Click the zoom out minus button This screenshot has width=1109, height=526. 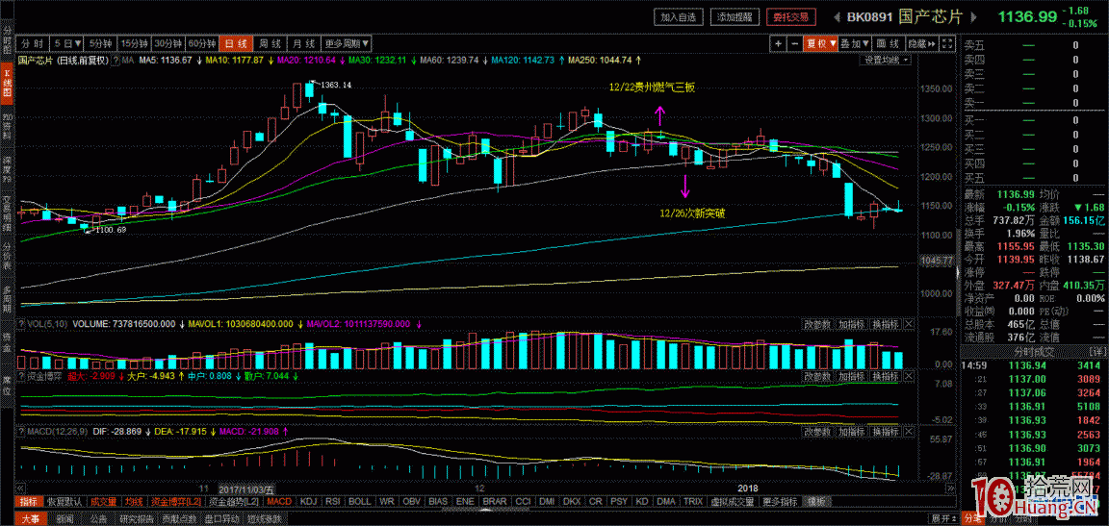pyautogui.click(x=793, y=44)
